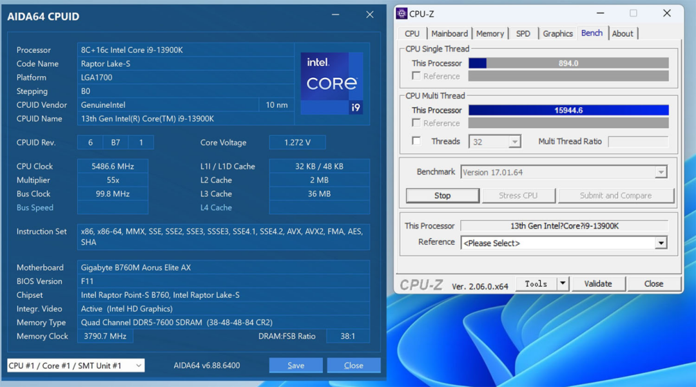Select the Bench tab
696x387 pixels.
[592, 33]
